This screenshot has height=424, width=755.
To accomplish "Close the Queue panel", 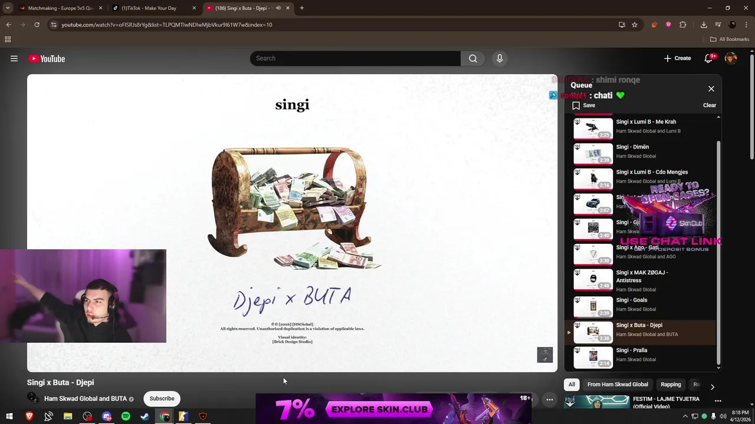I will tap(711, 89).
